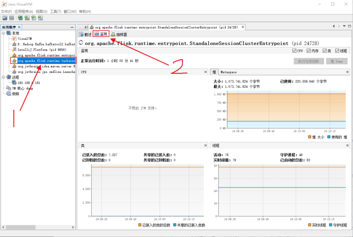The height and width of the screenshot is (237, 353).
Task: Close the CPU chart panel
Action: (205, 72)
